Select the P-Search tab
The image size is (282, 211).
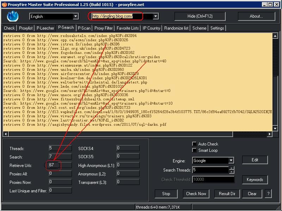(x=66, y=28)
